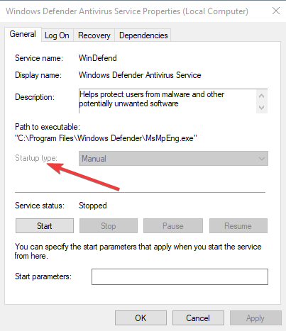Screen dimensions: 286x331
Task: Click the Resume service button
Action: point(238,226)
